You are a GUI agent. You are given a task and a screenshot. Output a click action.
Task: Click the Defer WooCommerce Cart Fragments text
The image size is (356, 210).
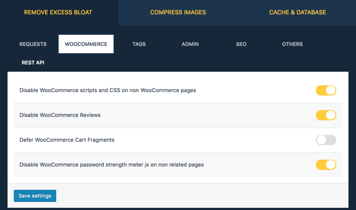point(67,140)
